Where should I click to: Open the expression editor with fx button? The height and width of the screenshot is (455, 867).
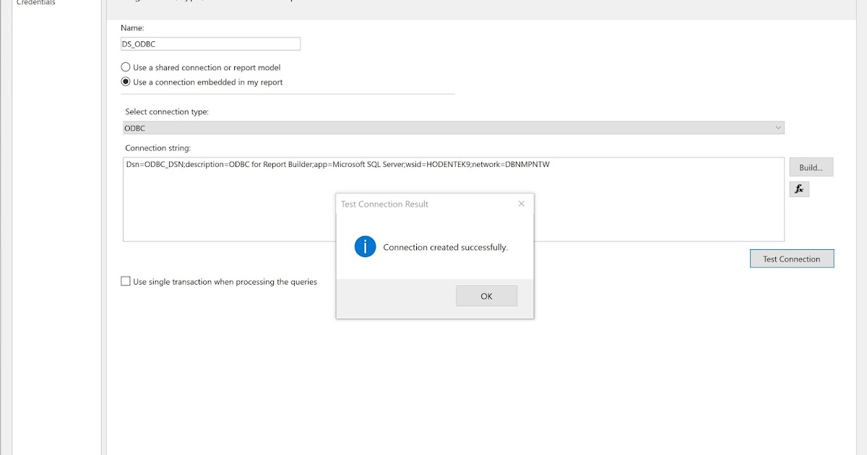(x=799, y=188)
